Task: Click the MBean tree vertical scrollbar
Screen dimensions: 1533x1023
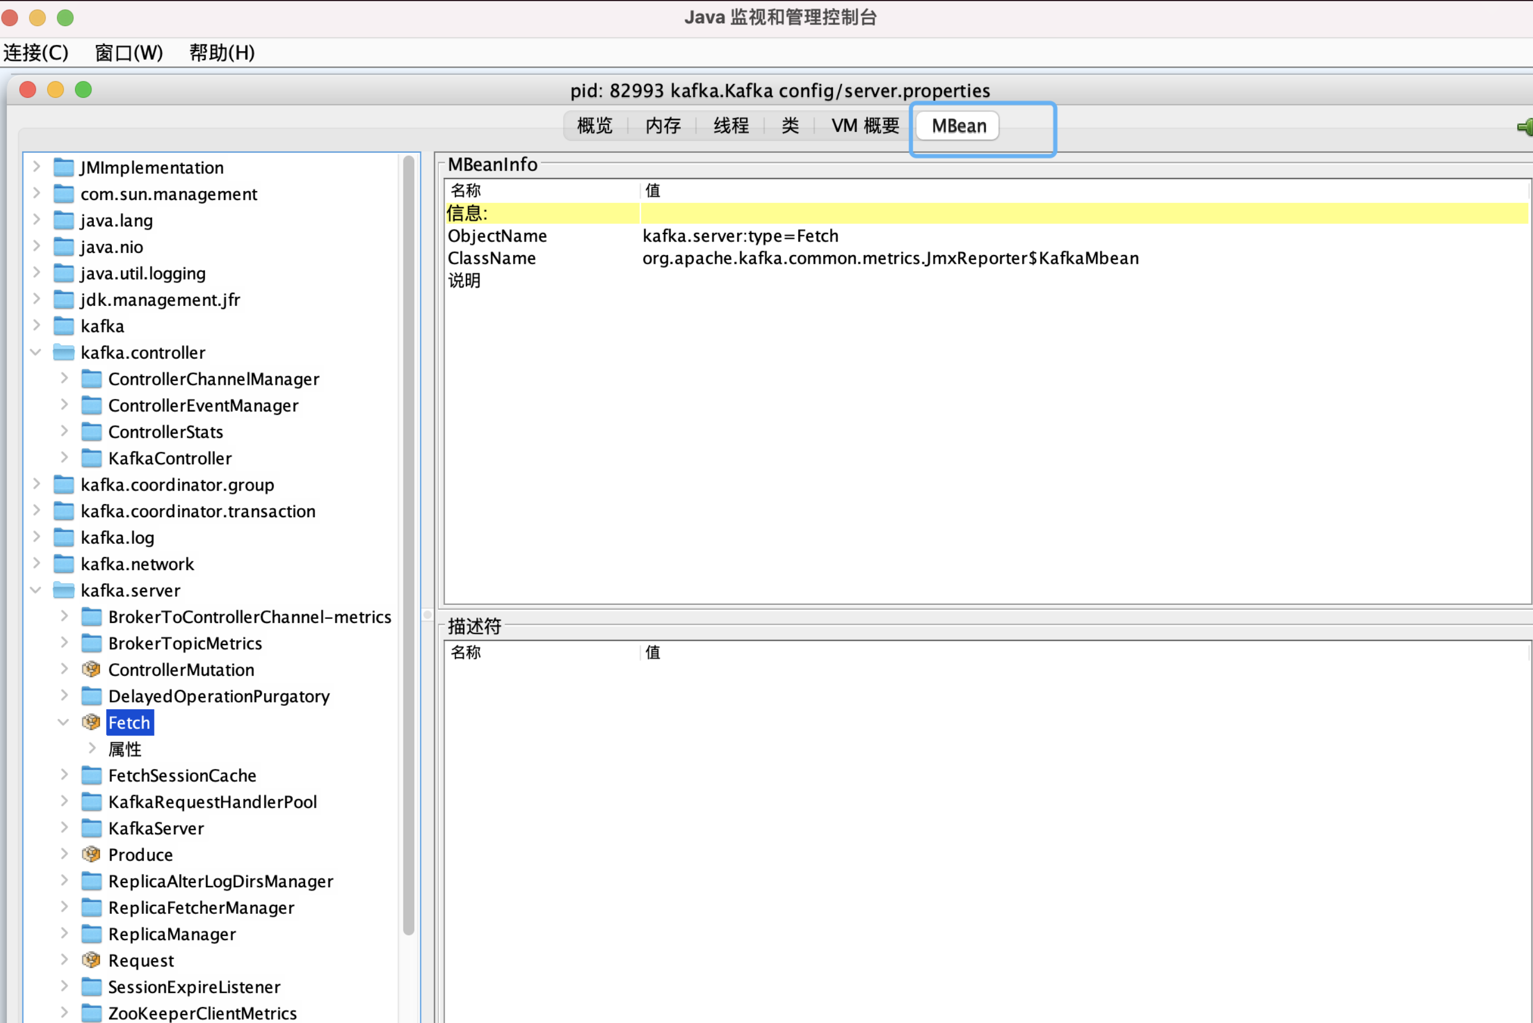Action: coord(409,546)
